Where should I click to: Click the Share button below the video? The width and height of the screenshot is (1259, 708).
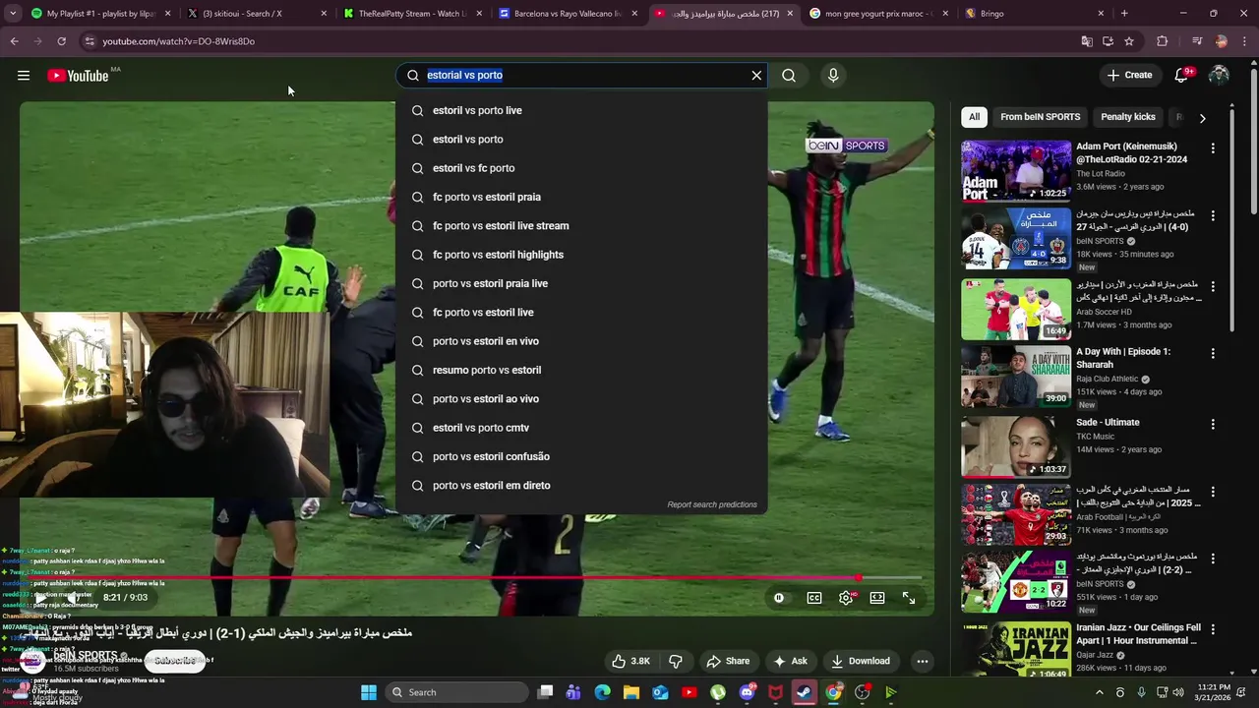(728, 662)
